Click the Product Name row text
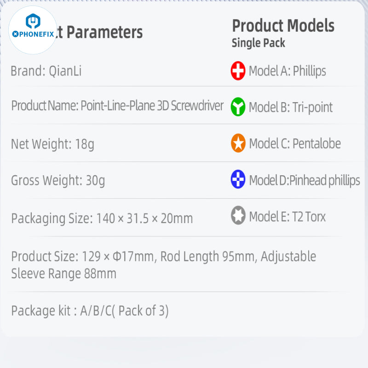The height and width of the screenshot is (368, 368). click(117, 106)
